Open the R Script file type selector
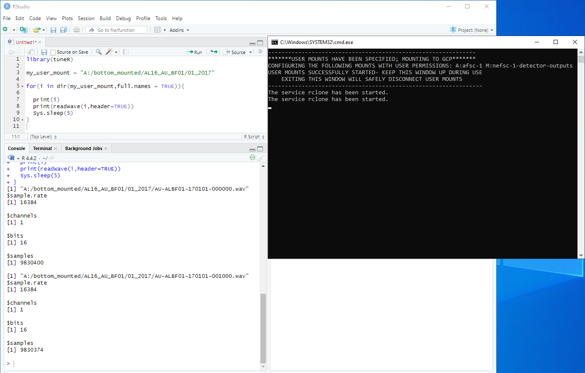Image resolution: width=585 pixels, height=373 pixels. tap(254, 137)
